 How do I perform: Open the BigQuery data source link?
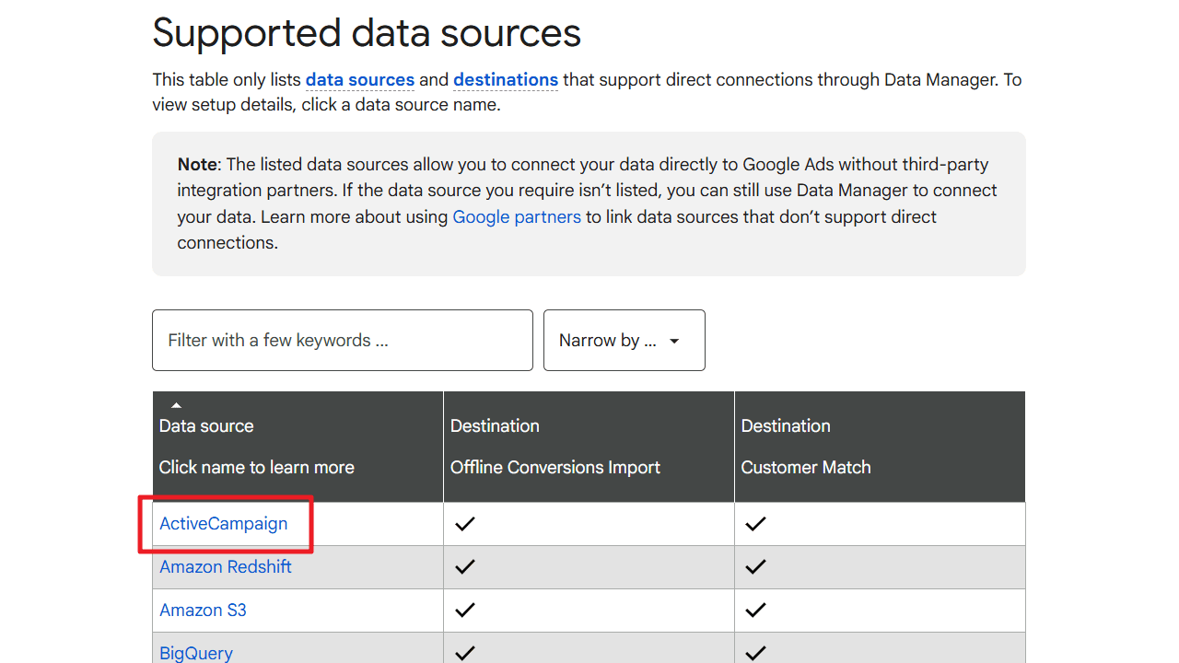196,652
